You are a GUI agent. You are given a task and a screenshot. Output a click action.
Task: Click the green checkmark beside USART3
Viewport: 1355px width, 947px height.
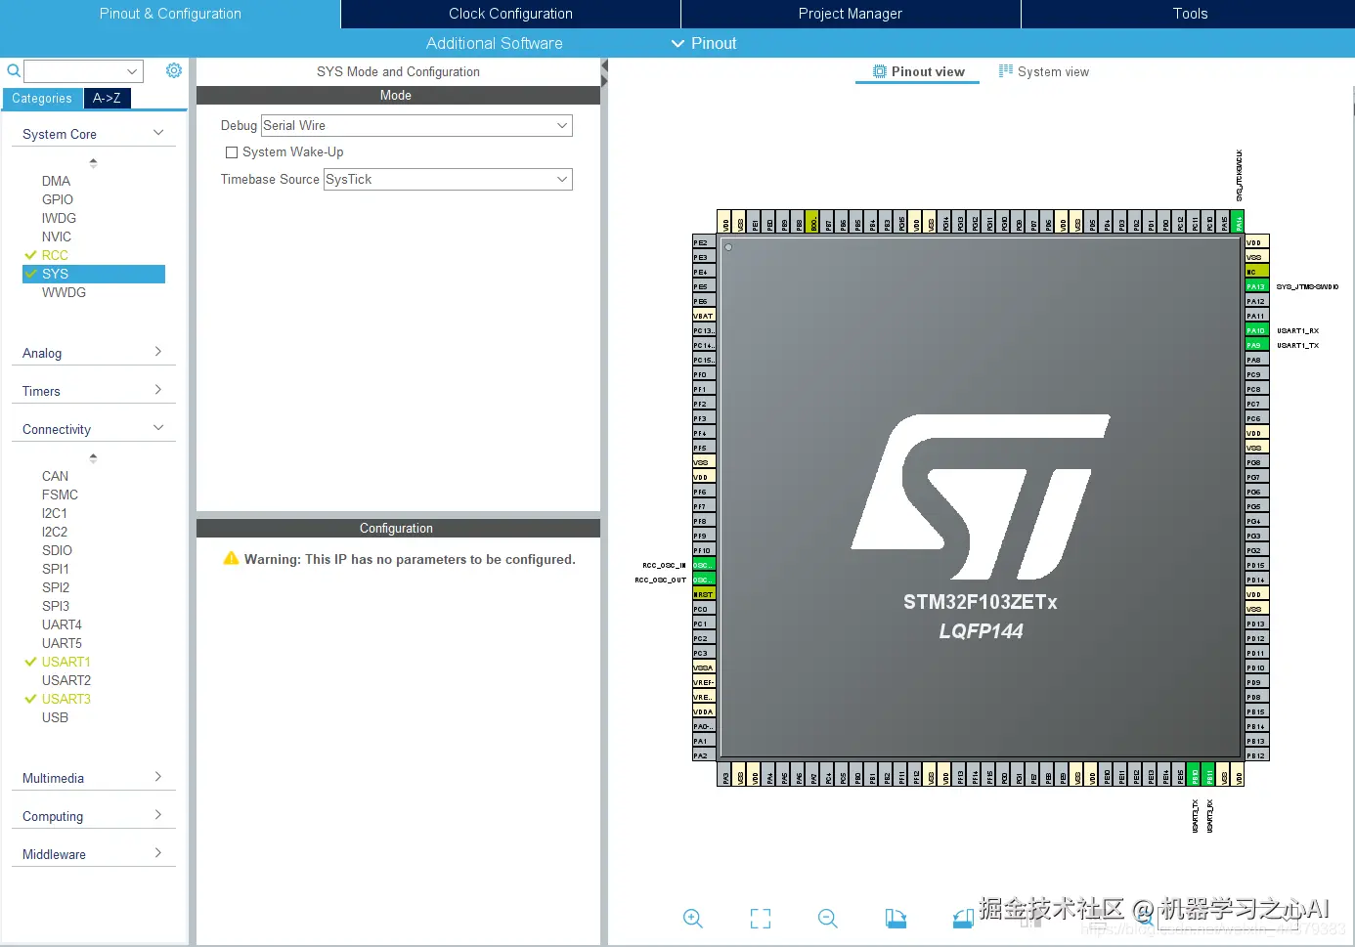click(x=30, y=699)
